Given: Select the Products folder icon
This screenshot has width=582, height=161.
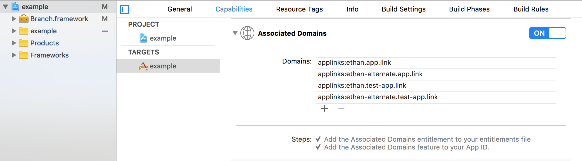Looking at the screenshot, I should click(x=24, y=43).
